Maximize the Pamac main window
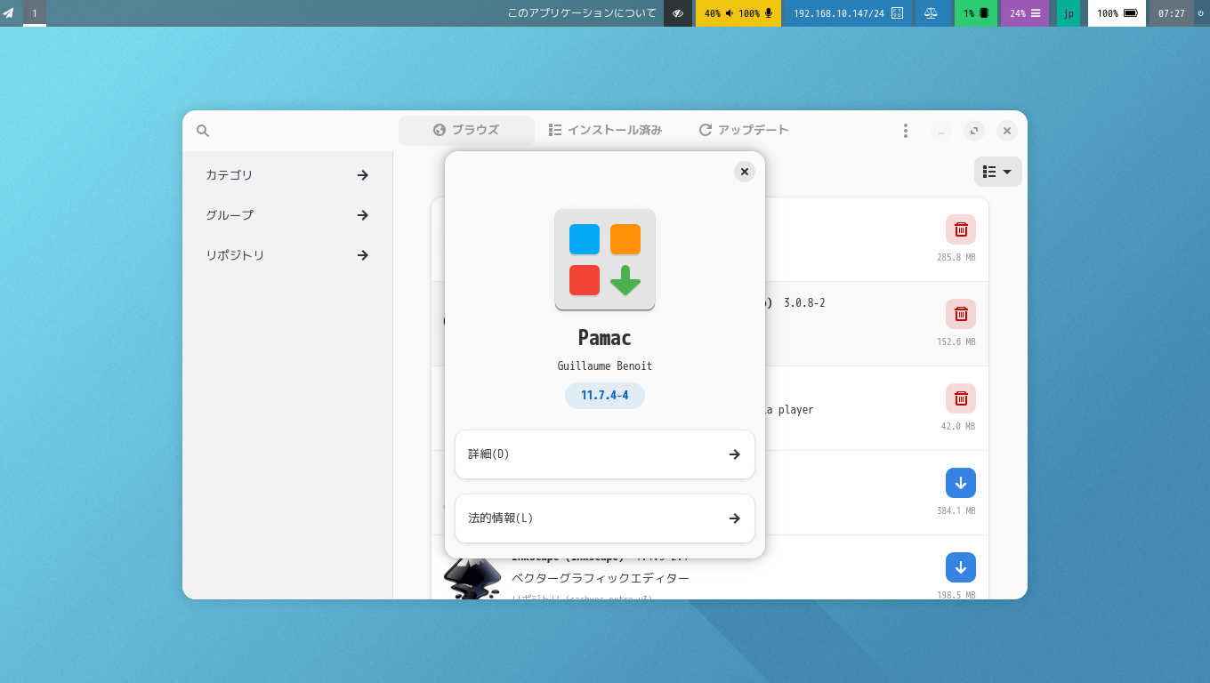 (974, 131)
